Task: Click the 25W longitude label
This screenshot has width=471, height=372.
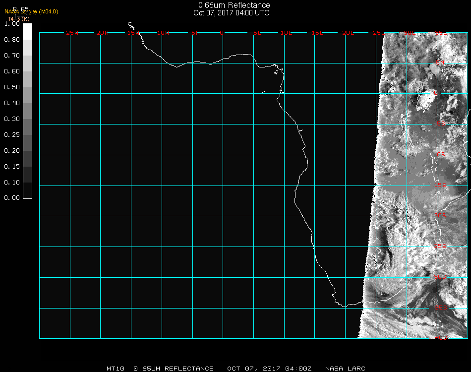Action: [72, 33]
